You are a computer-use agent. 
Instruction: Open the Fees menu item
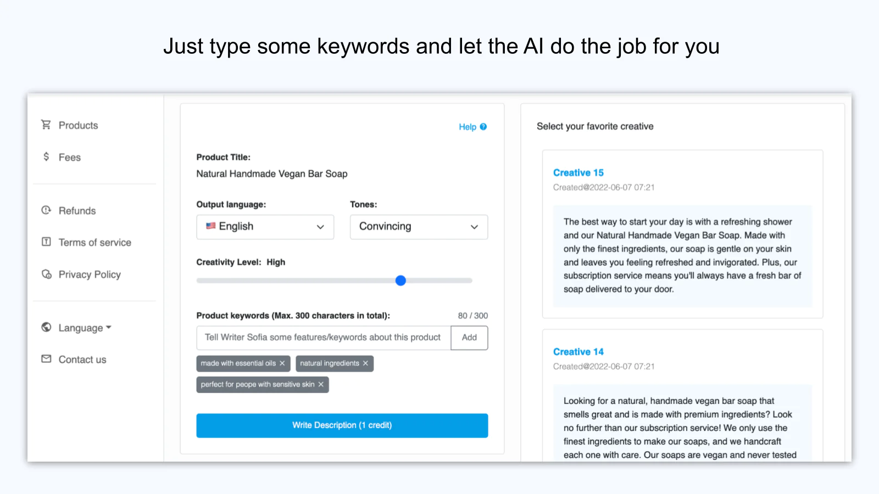coord(70,158)
